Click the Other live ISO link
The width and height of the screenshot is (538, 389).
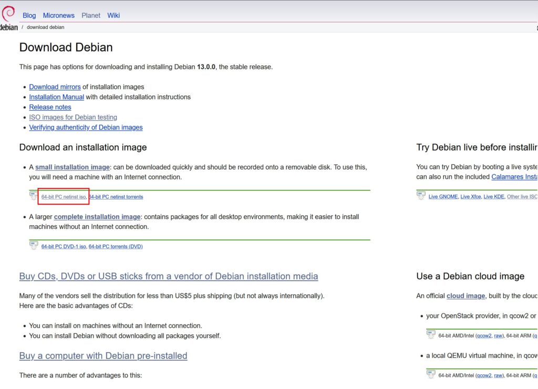point(522,197)
